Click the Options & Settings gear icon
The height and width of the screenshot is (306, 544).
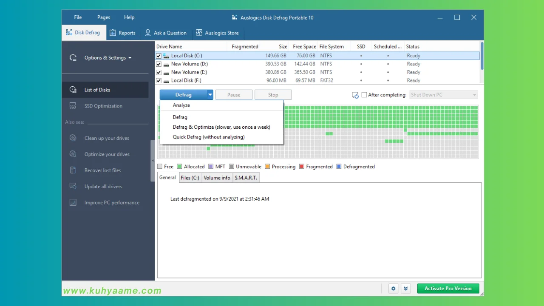pos(73,58)
